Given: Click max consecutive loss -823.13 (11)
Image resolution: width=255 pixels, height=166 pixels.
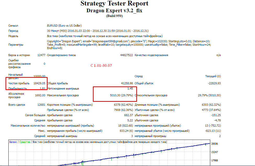Looking at the screenshot, I should tap(213, 131).
